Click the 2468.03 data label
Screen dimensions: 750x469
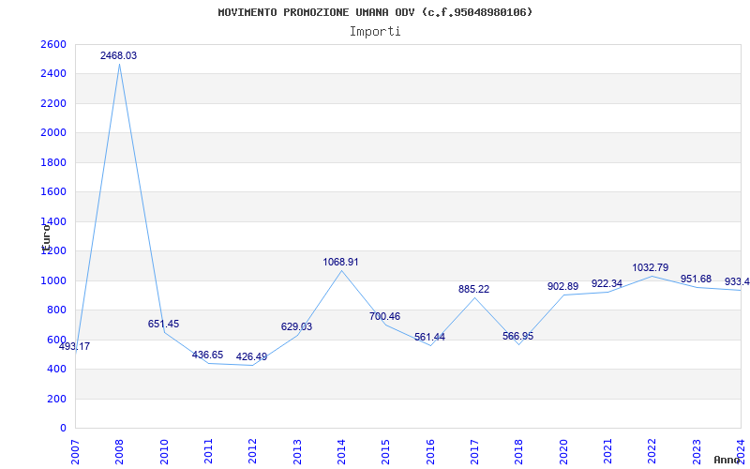[x=118, y=55]
